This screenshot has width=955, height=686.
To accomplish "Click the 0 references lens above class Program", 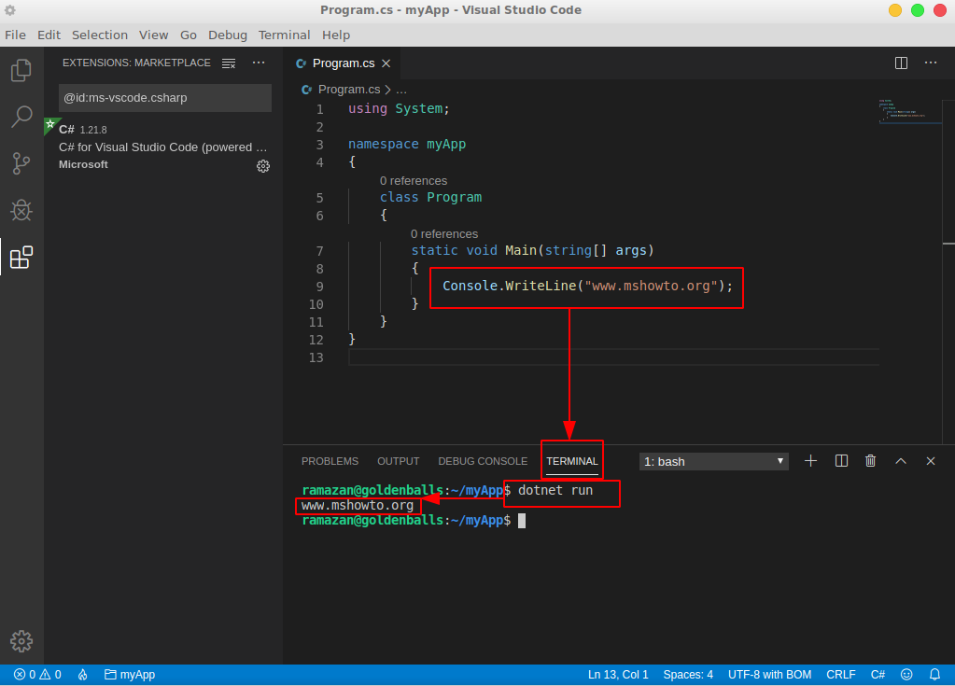I will (x=414, y=181).
